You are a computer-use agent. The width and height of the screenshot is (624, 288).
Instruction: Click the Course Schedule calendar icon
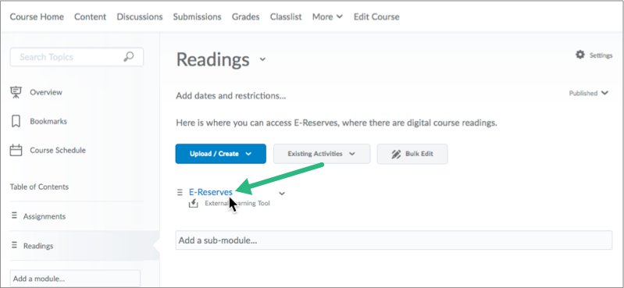(x=16, y=151)
